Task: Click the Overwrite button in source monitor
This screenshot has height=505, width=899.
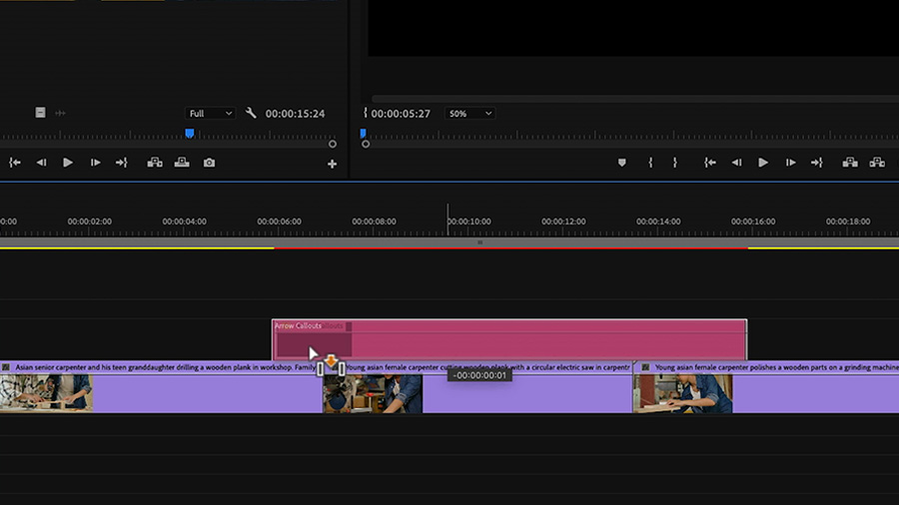Action: [x=182, y=163]
